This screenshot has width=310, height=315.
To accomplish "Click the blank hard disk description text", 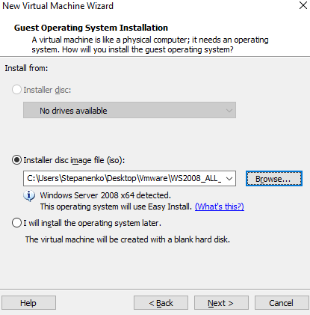I will coord(128,239).
